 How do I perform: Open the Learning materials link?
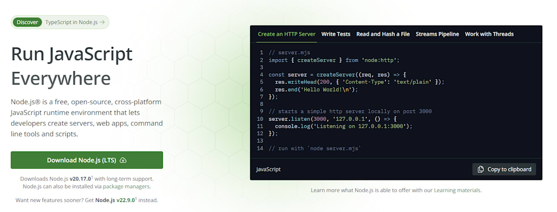point(457,190)
